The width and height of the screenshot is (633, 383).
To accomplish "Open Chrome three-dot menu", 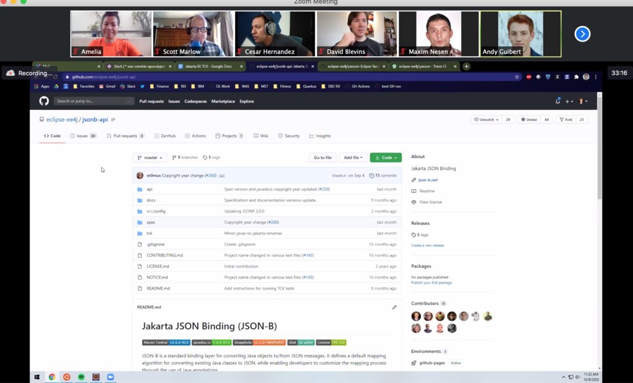I will click(x=595, y=77).
